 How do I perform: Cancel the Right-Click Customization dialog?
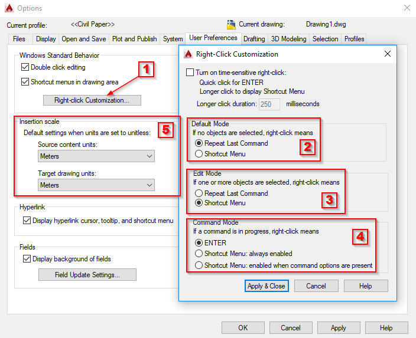point(316,286)
